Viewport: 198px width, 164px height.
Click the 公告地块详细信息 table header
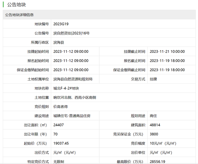point(20,15)
